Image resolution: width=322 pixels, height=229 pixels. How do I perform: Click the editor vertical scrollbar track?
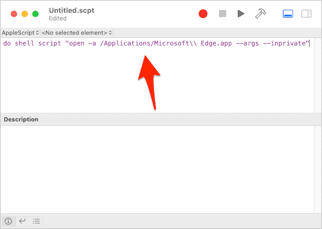(317, 75)
